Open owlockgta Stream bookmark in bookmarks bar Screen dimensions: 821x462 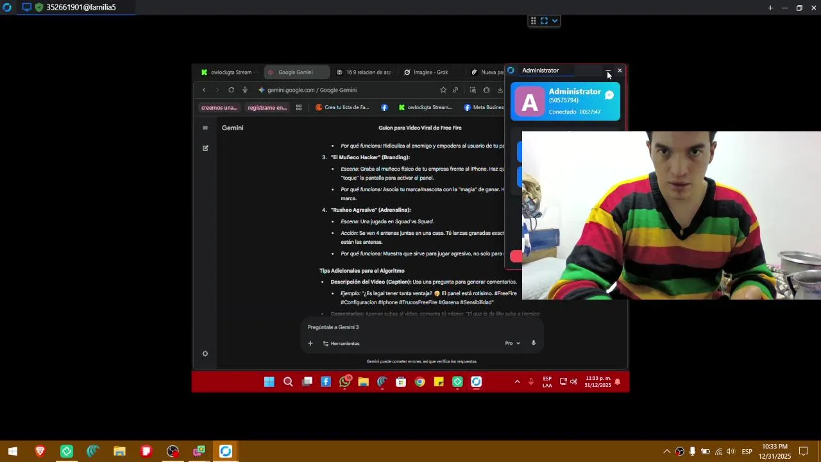pos(425,107)
